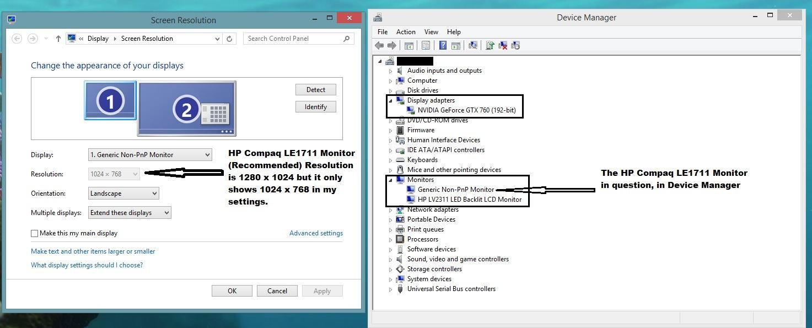812x328 pixels.
Task: Click Display breadcrumb in address bar
Action: 98,39
